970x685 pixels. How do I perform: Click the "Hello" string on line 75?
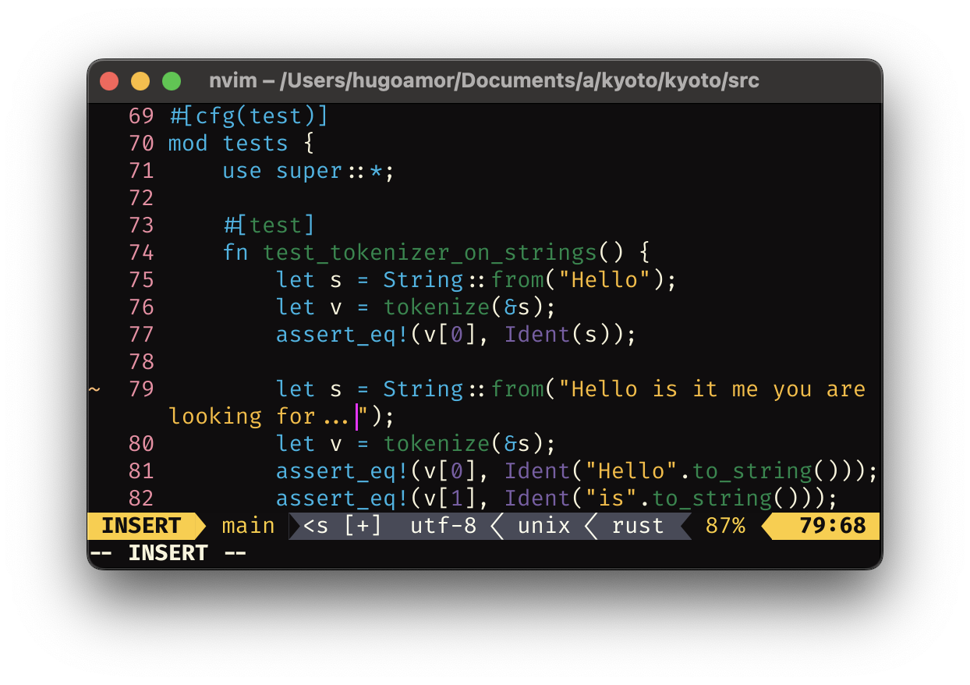(604, 280)
